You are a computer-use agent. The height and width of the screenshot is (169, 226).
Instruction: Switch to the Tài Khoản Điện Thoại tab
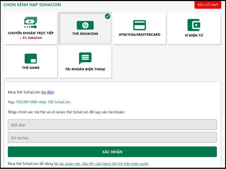85,62
